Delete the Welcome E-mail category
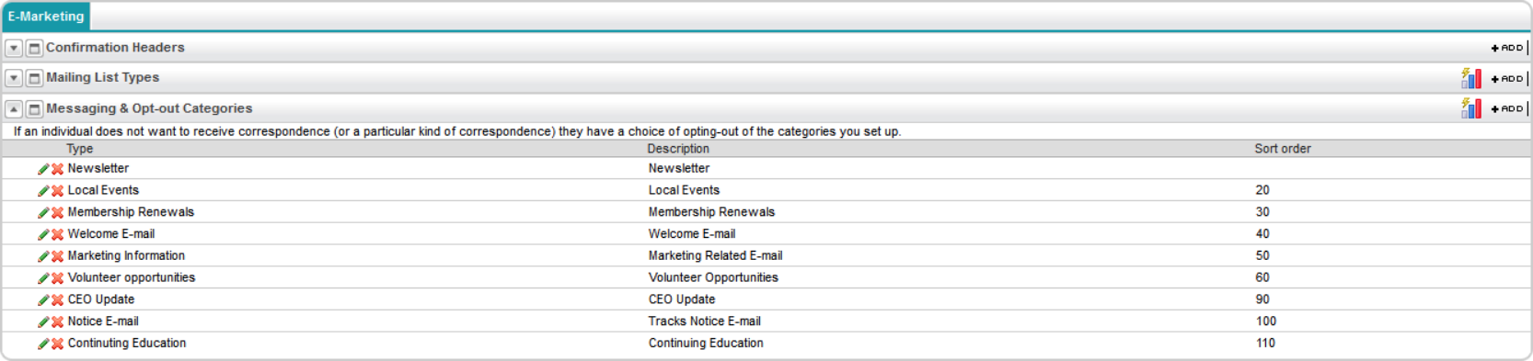Screen dimensions: 1533x361 57,235
